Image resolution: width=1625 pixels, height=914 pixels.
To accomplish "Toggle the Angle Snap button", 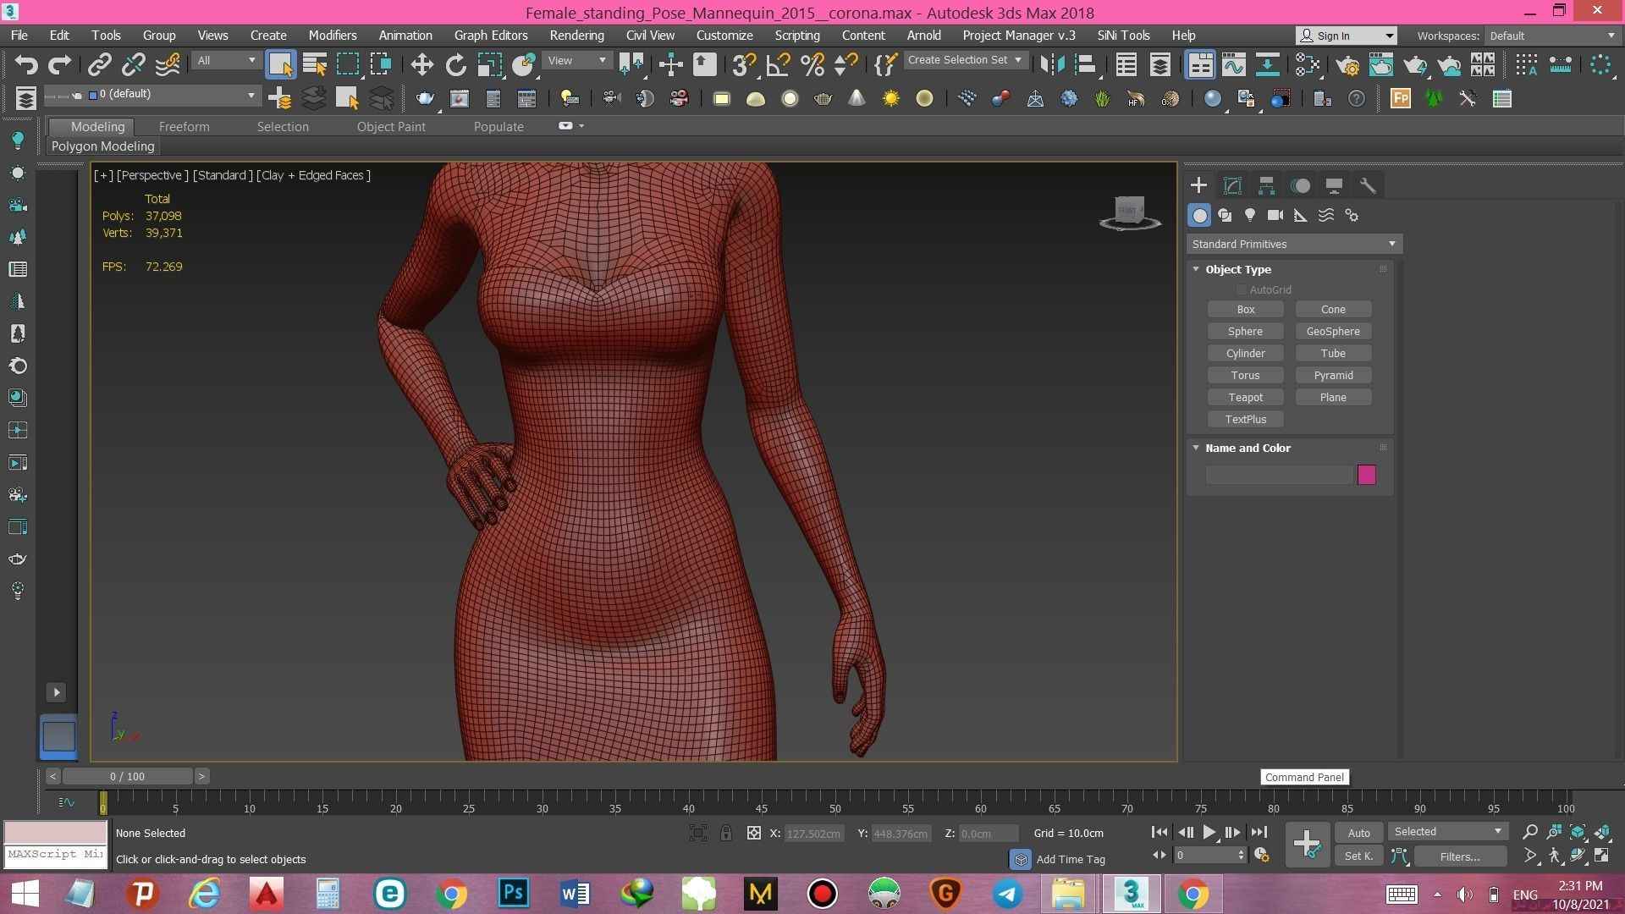I will coord(778,64).
